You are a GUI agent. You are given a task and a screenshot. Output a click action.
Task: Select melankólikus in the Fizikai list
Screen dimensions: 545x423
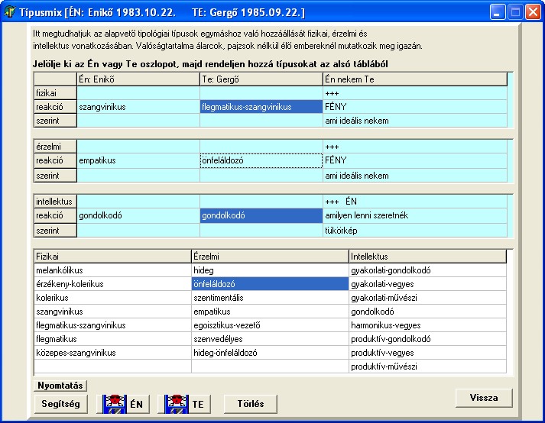(x=112, y=270)
